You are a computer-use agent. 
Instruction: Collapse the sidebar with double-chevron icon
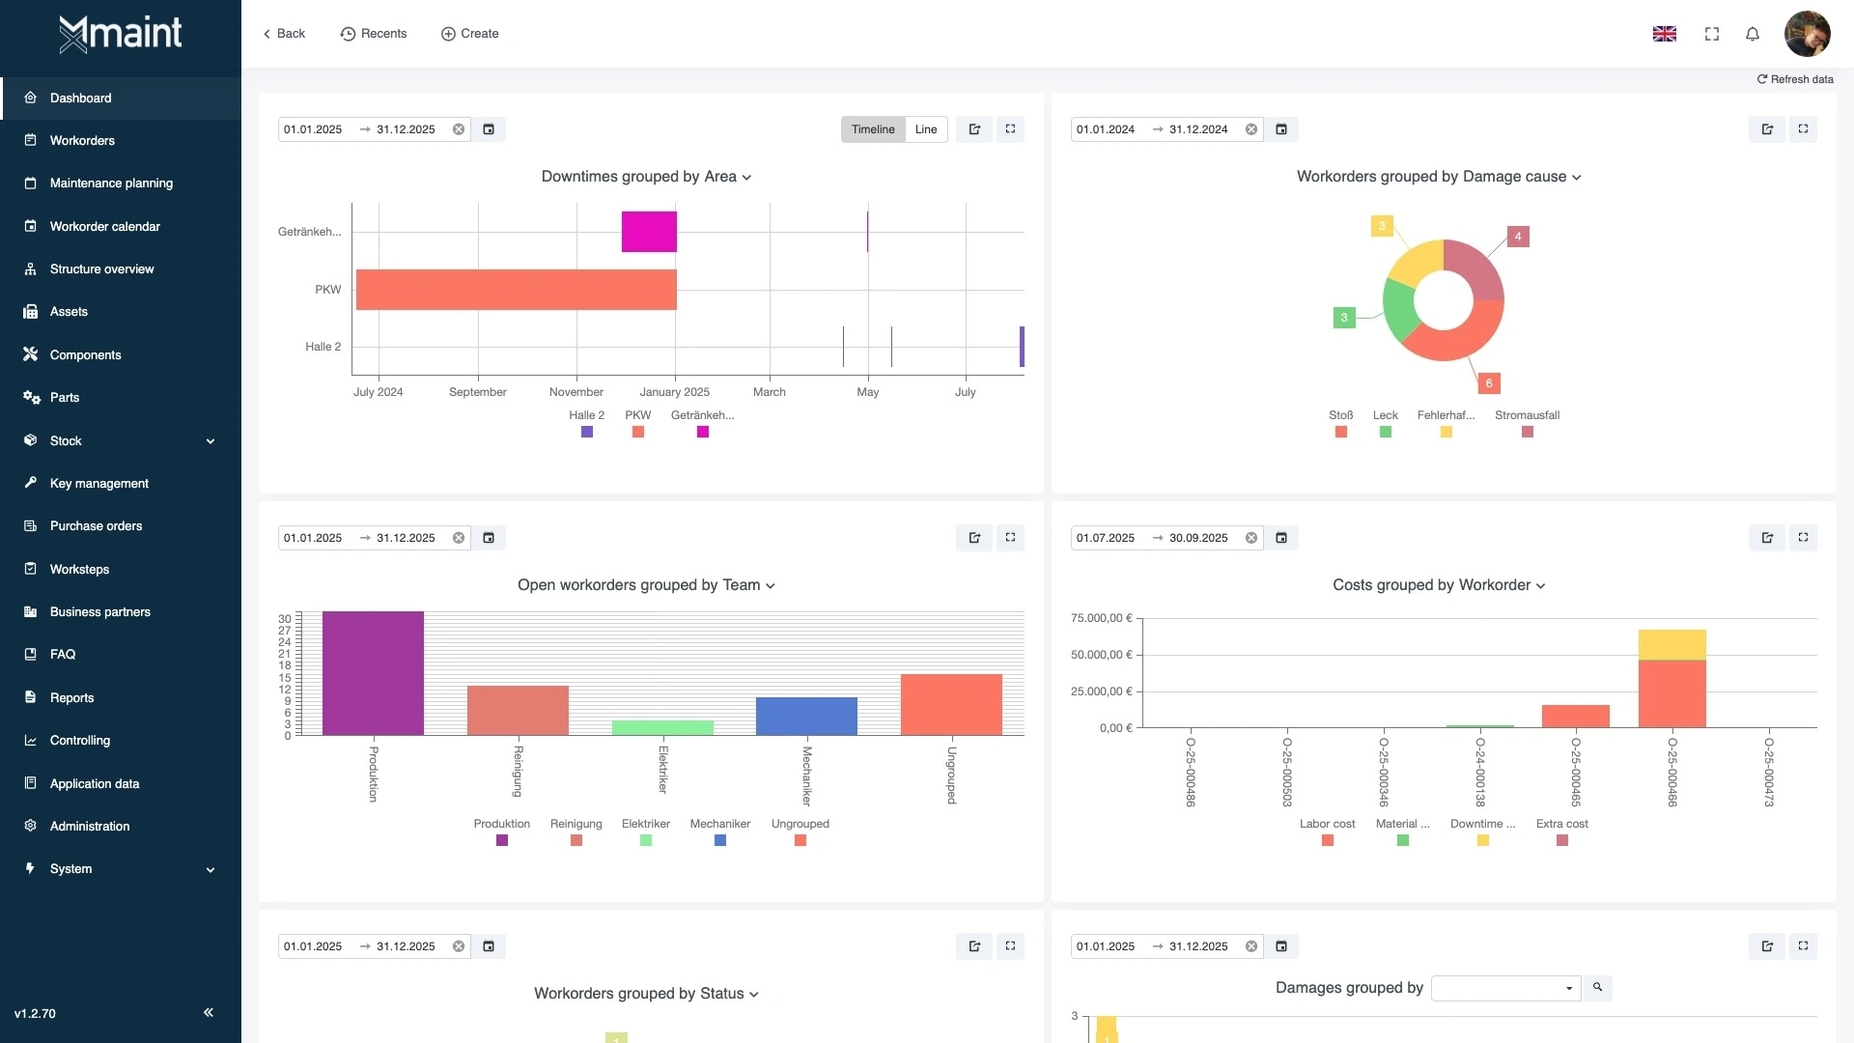[209, 1012]
